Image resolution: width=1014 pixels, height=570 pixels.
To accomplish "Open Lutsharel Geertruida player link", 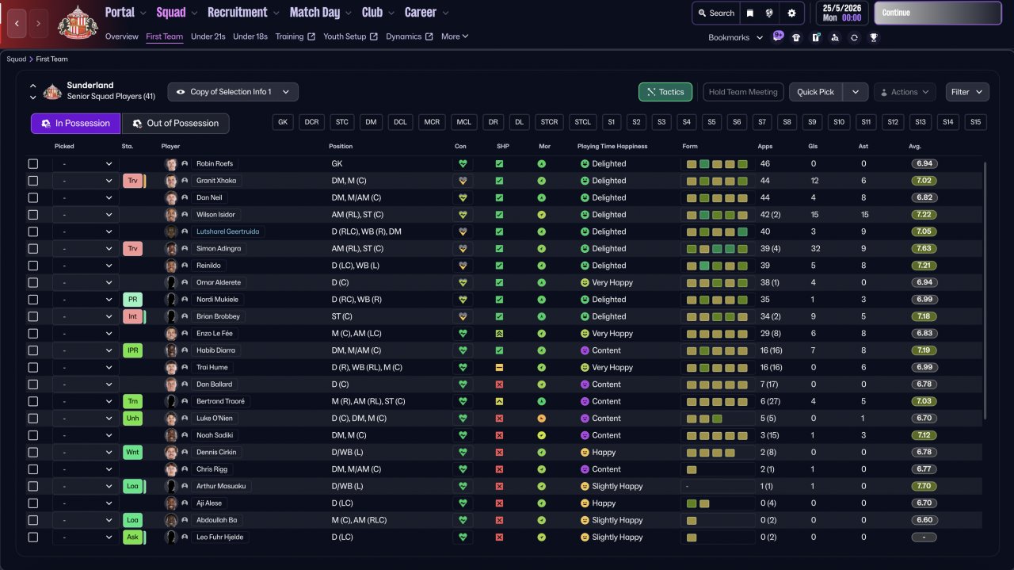I will click(228, 231).
